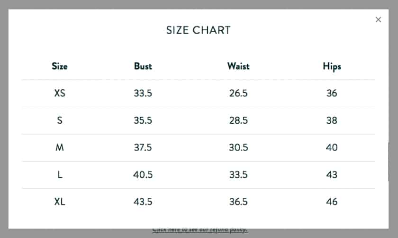The height and width of the screenshot is (238, 398).
Task: Click the L size row label
Action: coord(60,175)
